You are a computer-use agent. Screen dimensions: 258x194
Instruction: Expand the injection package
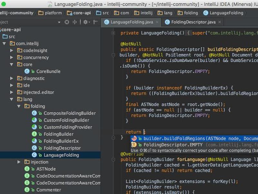[x=19, y=162]
